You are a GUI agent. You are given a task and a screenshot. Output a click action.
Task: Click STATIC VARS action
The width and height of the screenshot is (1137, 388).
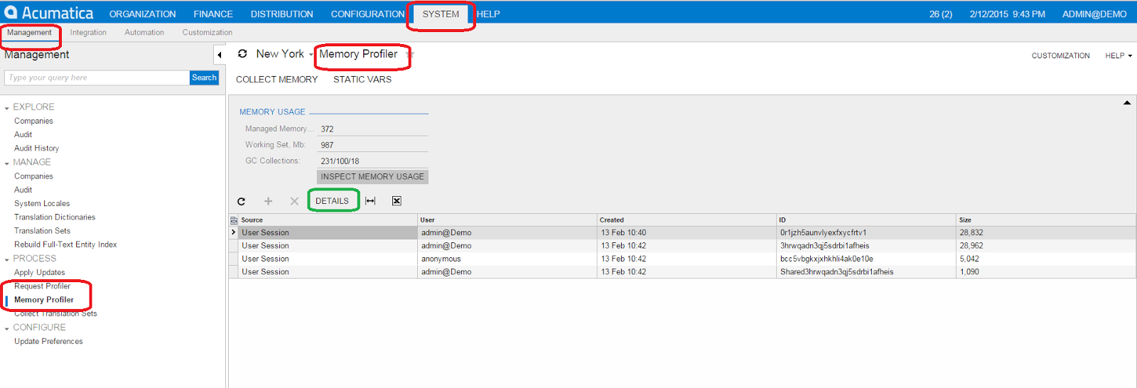[x=362, y=79]
